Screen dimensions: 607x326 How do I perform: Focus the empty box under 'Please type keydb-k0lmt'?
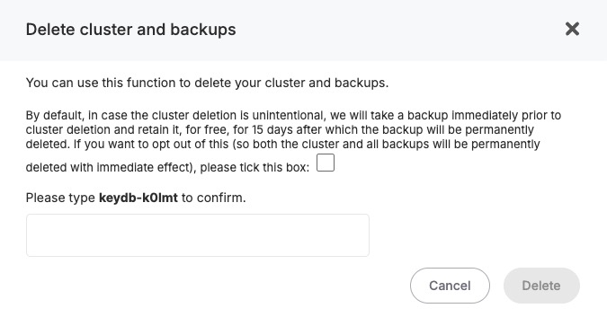[x=198, y=235]
